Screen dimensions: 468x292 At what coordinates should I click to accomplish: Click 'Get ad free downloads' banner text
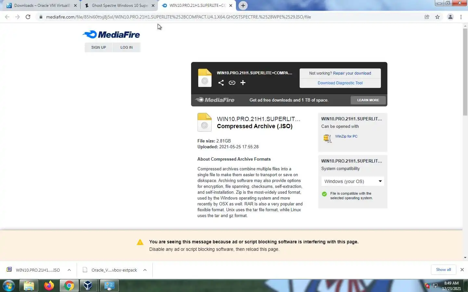coord(289,100)
